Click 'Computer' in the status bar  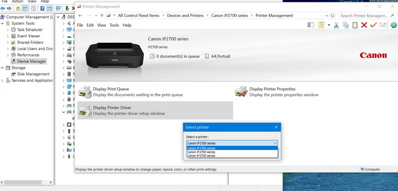(372, 170)
